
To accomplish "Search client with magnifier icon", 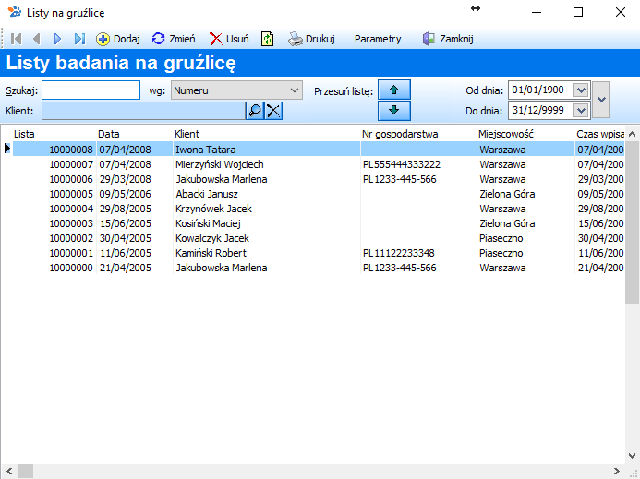I will 255,111.
